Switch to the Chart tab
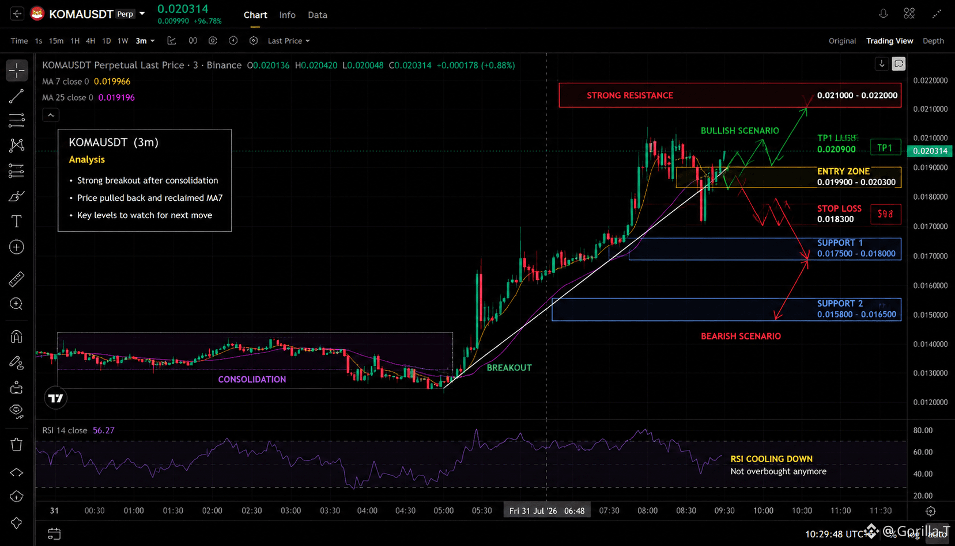The width and height of the screenshot is (955, 546). coord(255,15)
